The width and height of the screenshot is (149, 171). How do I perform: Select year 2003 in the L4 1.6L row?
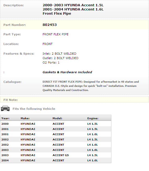(5, 150)
